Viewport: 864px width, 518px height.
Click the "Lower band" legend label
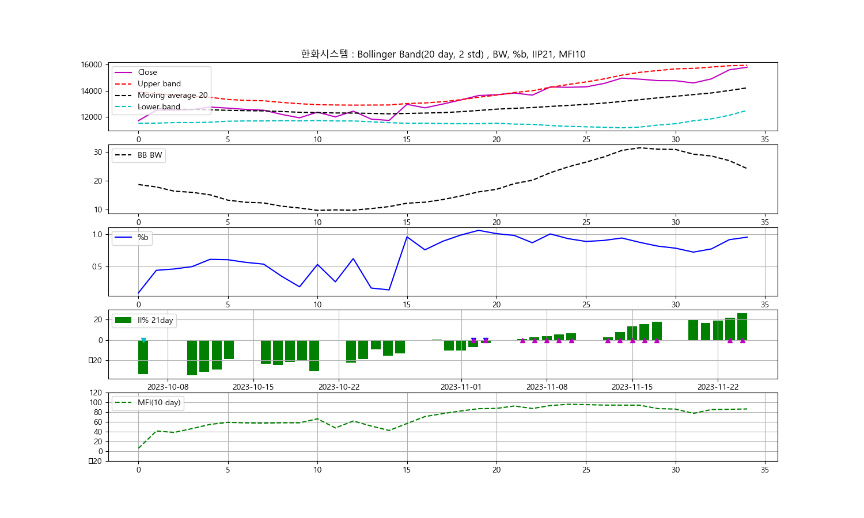159,107
